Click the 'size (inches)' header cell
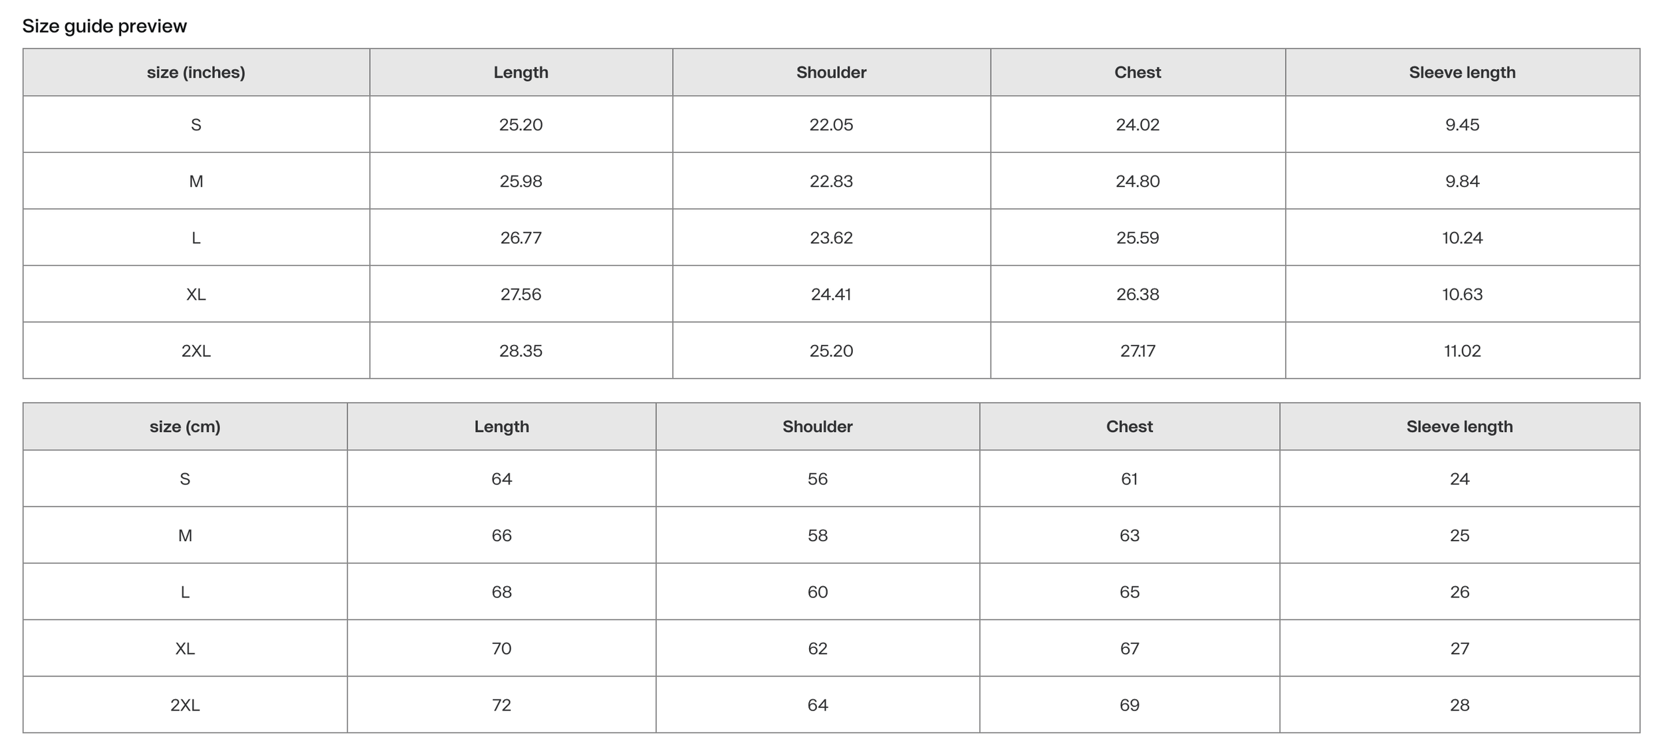 coord(196,72)
